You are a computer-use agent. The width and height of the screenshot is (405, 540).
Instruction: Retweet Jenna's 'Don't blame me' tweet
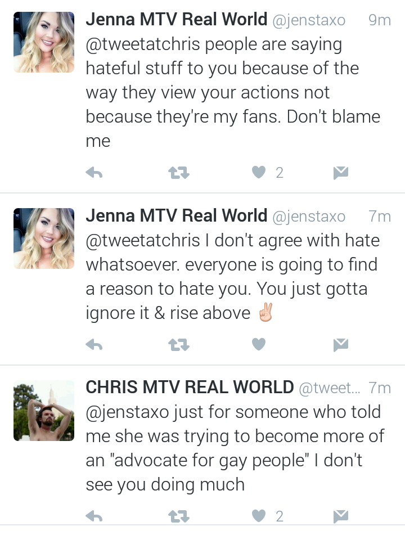[x=179, y=173]
